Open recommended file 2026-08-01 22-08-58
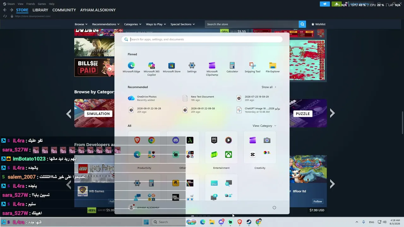 point(199,110)
